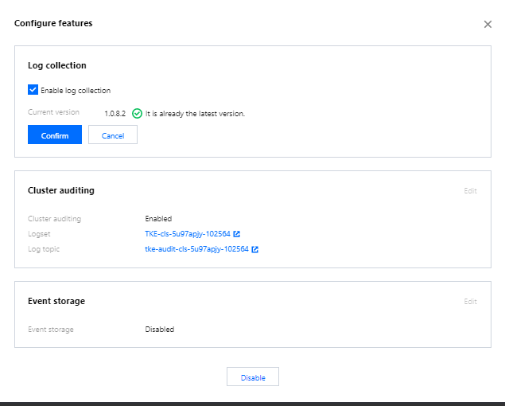The width and height of the screenshot is (505, 406).
Task: Close the Configure features dialog
Action: (x=488, y=25)
